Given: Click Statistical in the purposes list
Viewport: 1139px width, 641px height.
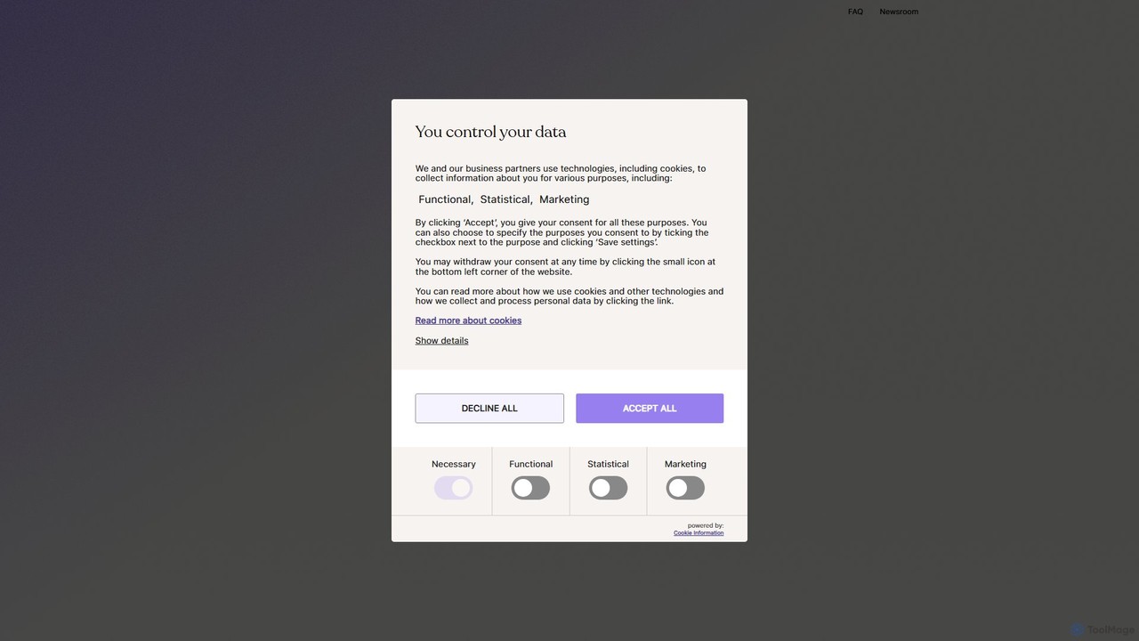Looking at the screenshot, I should tap(505, 199).
